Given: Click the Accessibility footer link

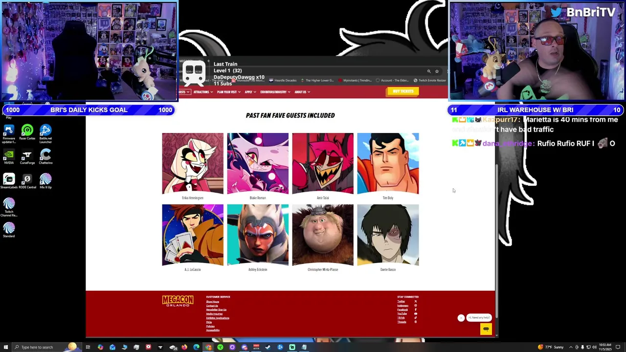Looking at the screenshot, I should tap(213, 330).
